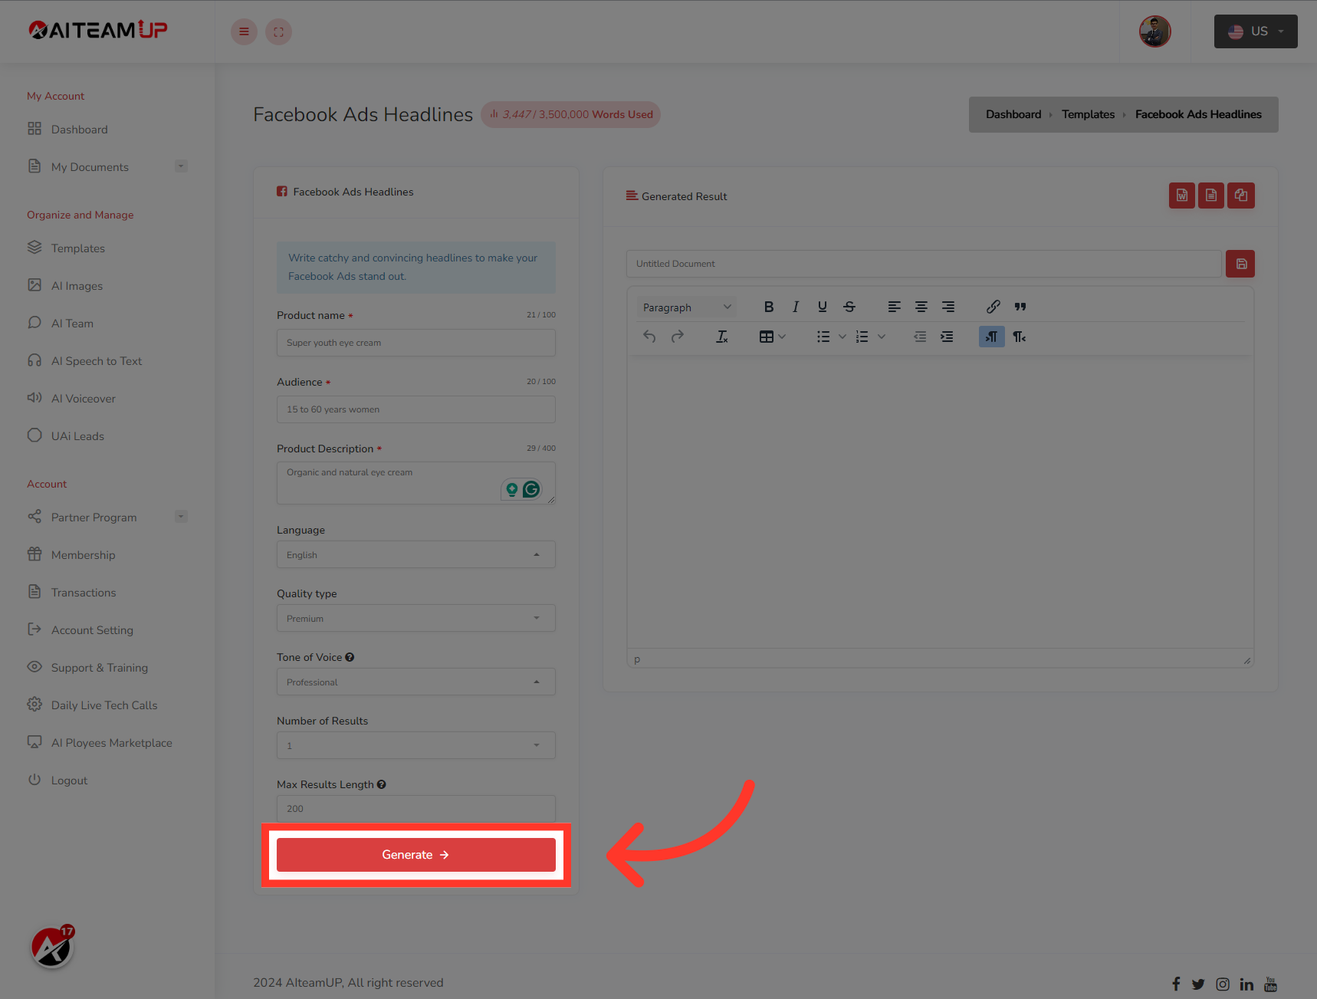This screenshot has height=999, width=1317.
Task: Open Transactions in the sidebar
Action: (x=84, y=593)
